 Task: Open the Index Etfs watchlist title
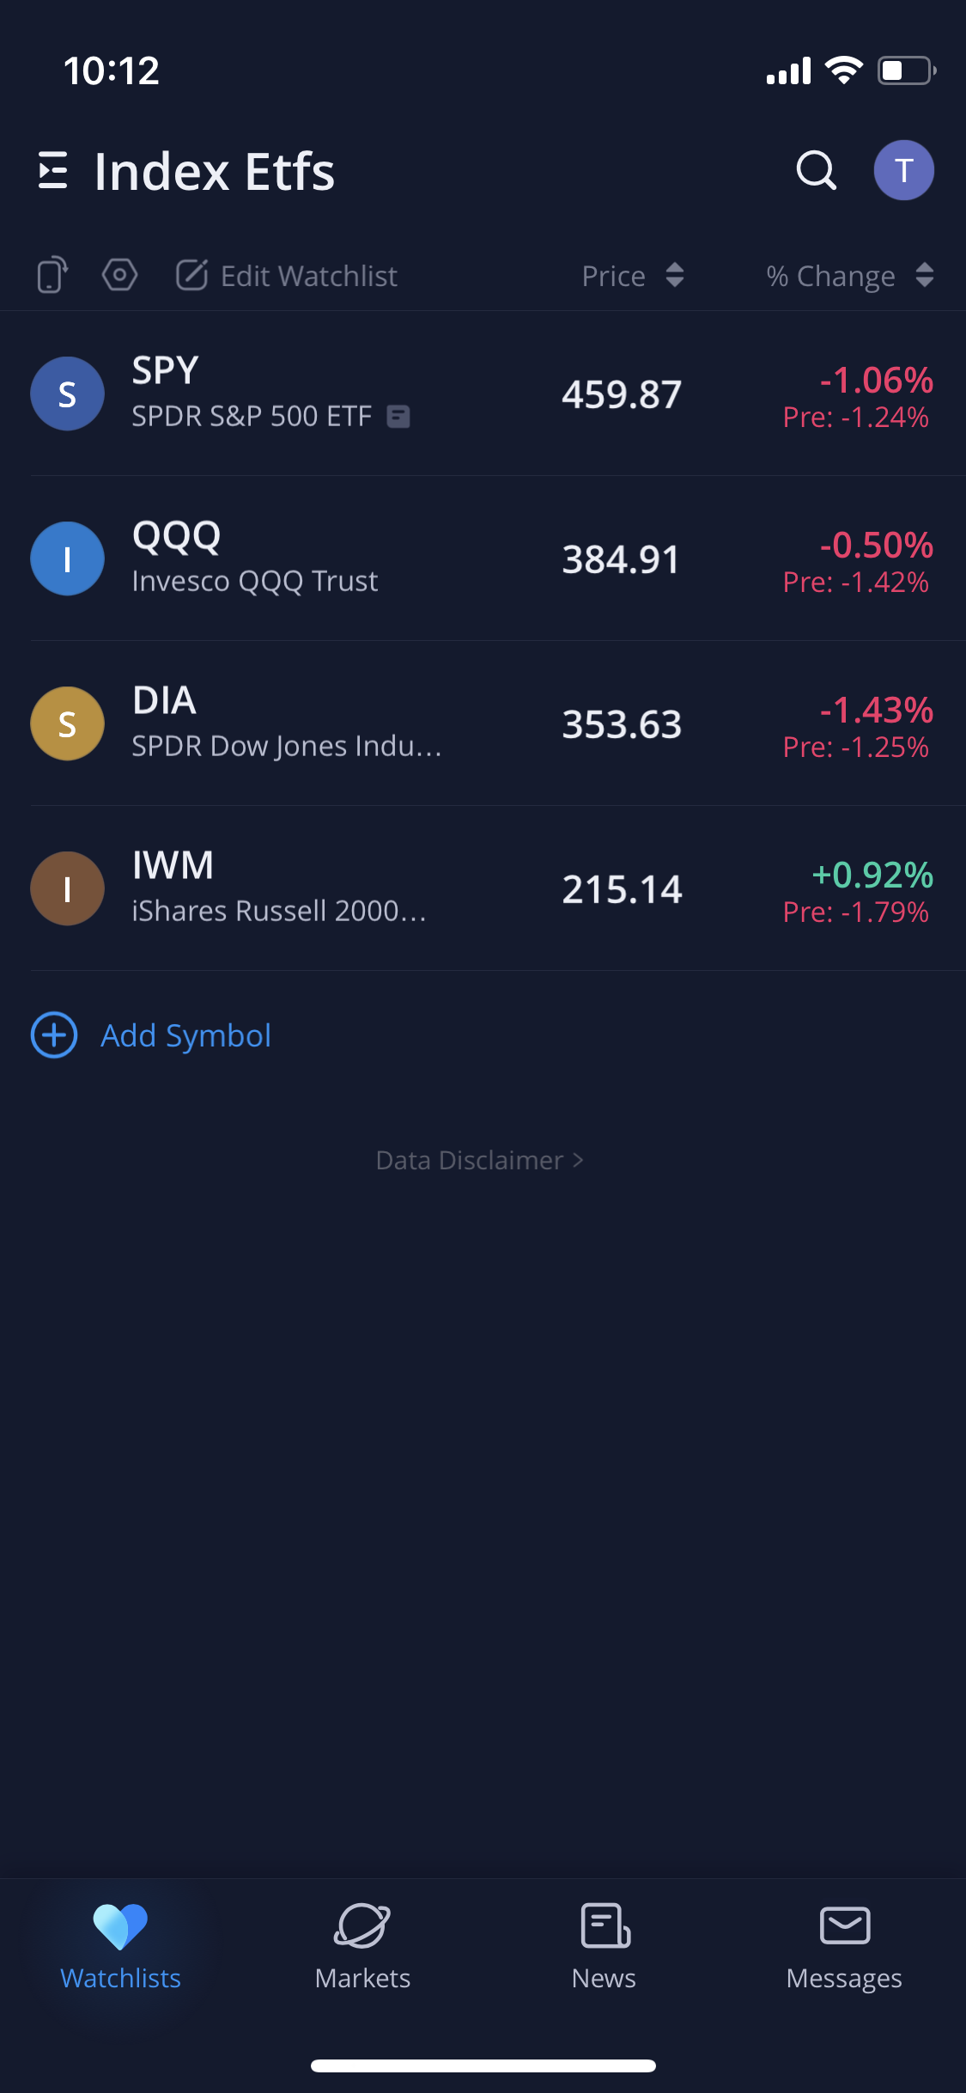(215, 171)
